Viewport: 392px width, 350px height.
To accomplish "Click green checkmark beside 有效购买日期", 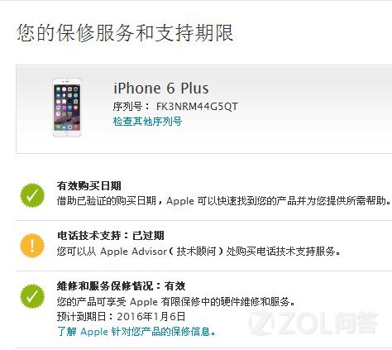I will tap(32, 195).
